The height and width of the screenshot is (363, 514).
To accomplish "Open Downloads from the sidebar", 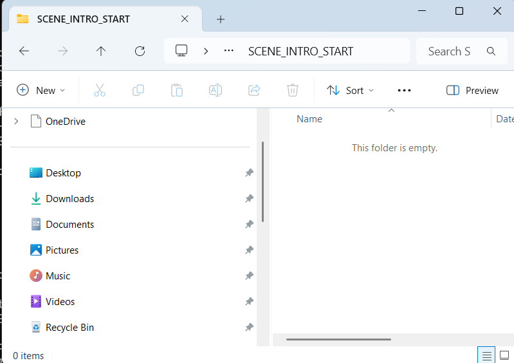I will (69, 199).
